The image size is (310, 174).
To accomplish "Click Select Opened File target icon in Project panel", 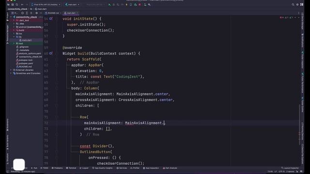I will pos(22,13).
